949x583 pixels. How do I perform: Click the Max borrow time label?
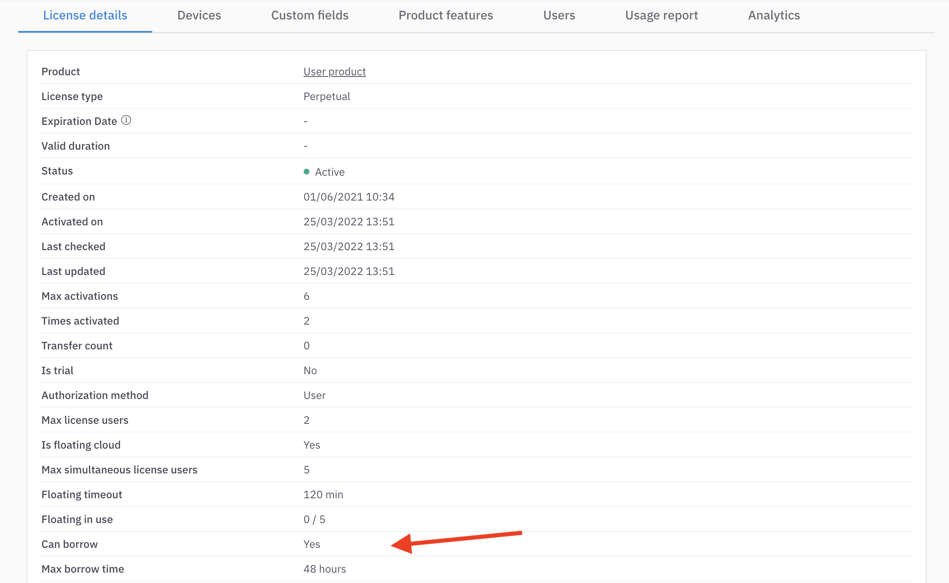(83, 569)
